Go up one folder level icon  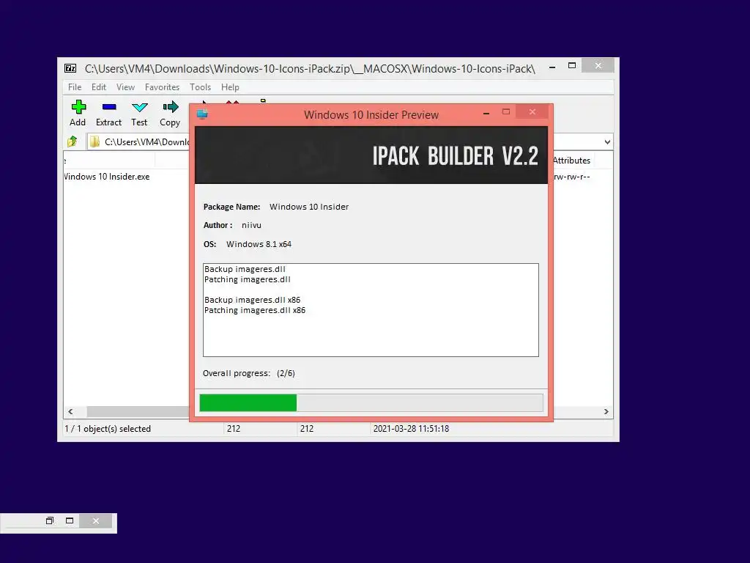(x=73, y=141)
